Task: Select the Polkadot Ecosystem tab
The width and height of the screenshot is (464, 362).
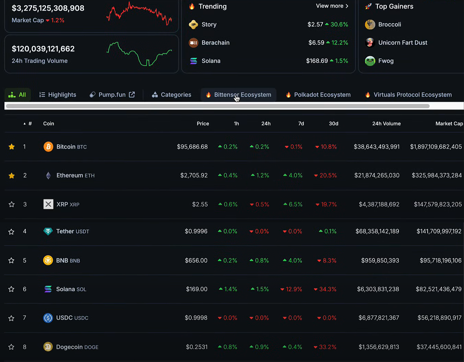Action: click(x=318, y=95)
